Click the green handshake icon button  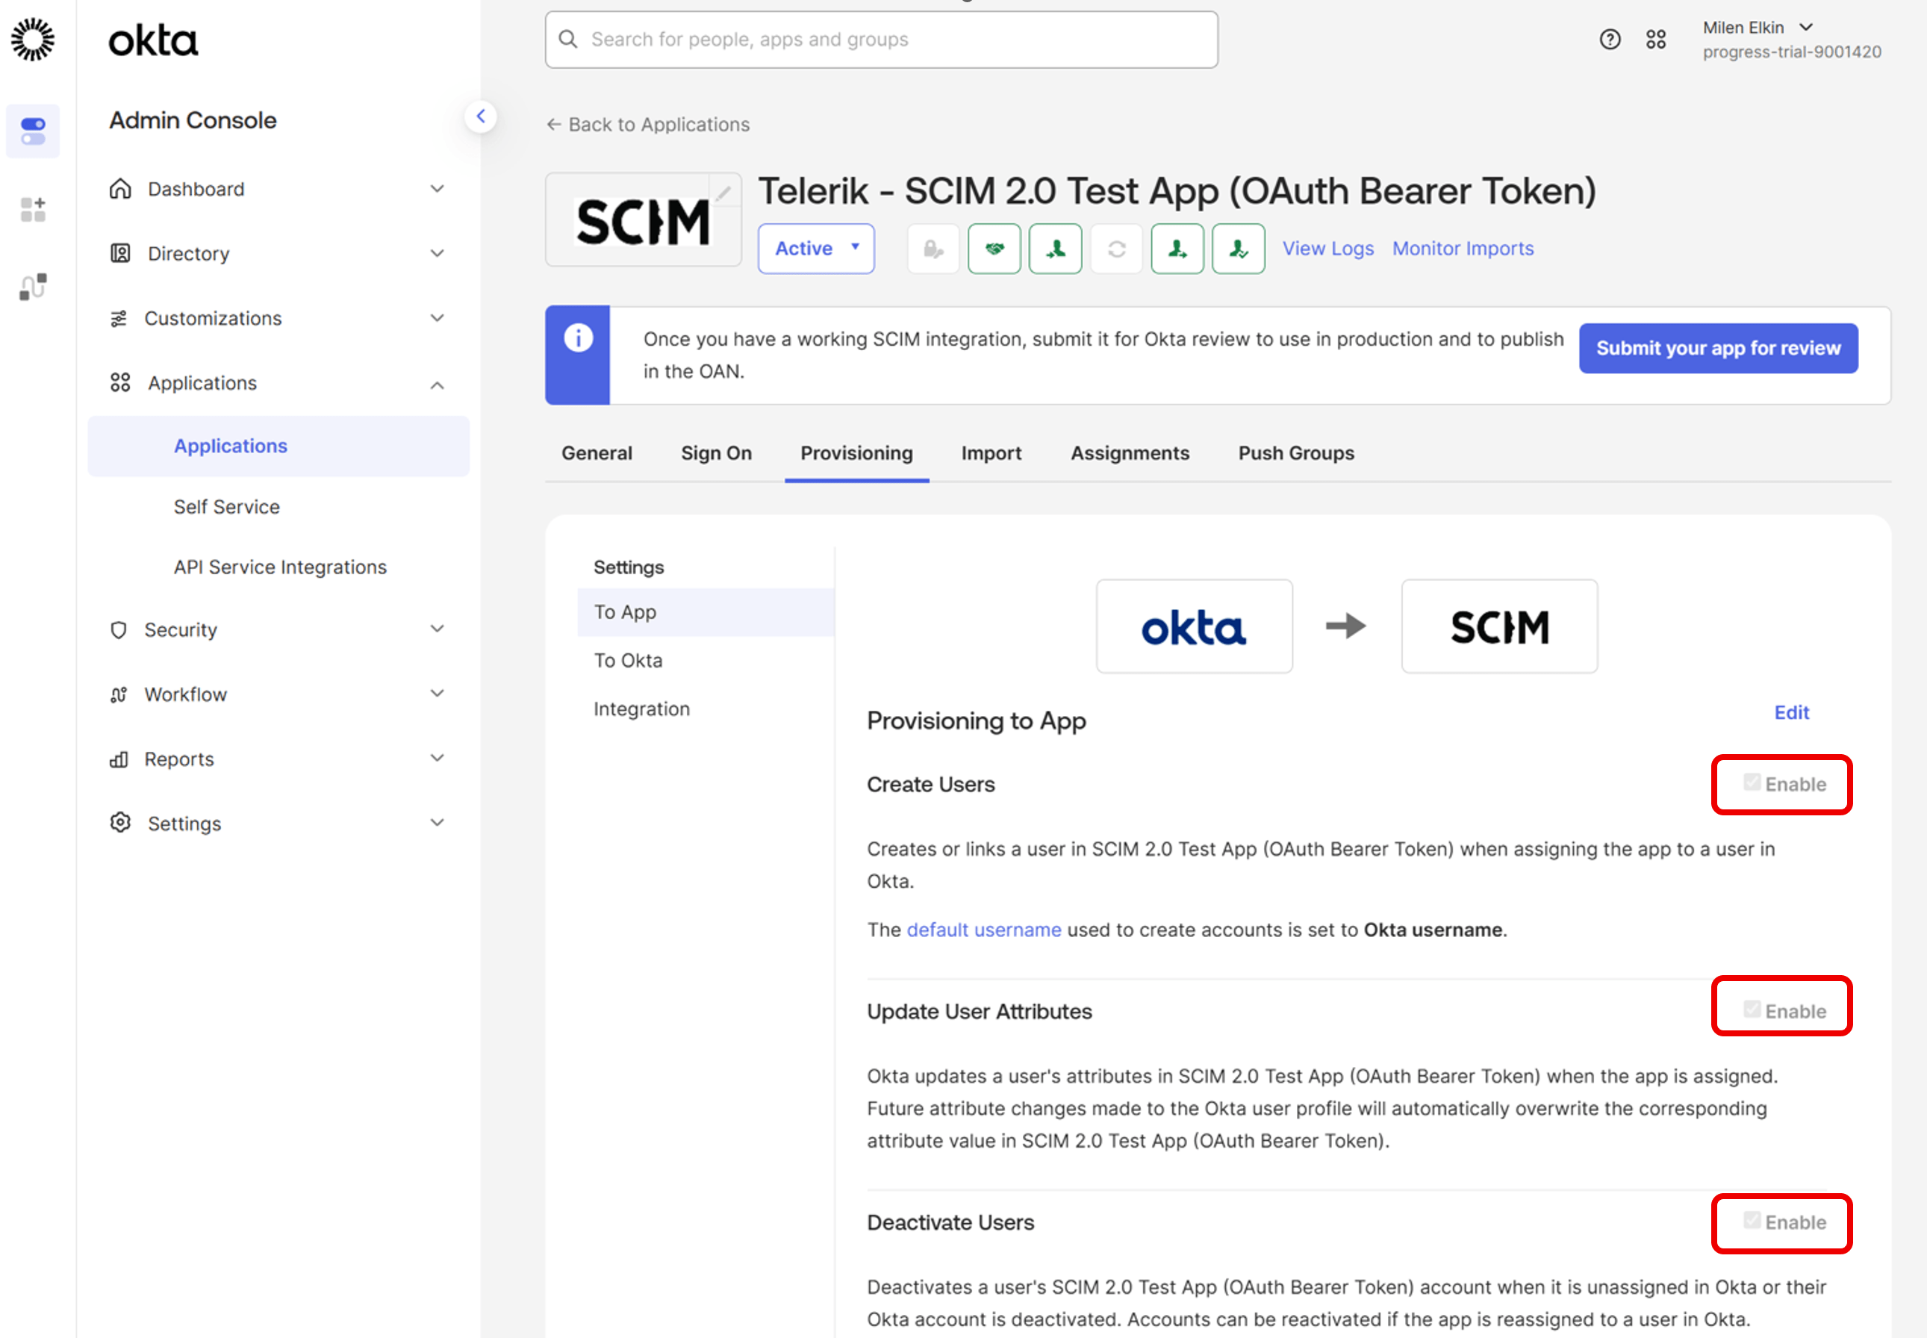coord(994,249)
